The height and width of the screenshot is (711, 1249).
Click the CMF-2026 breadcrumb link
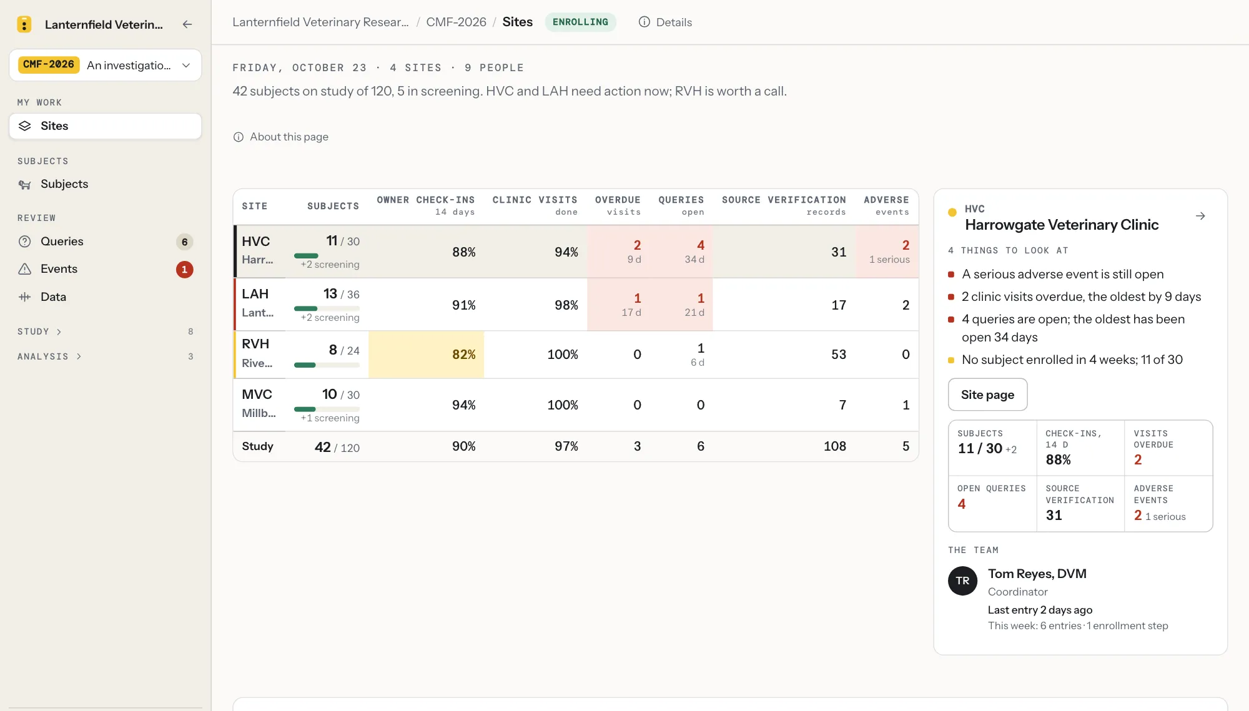[456, 22]
